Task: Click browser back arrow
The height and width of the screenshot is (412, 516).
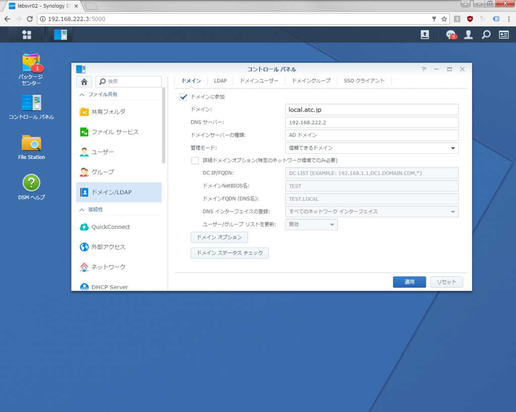Action: (x=7, y=19)
